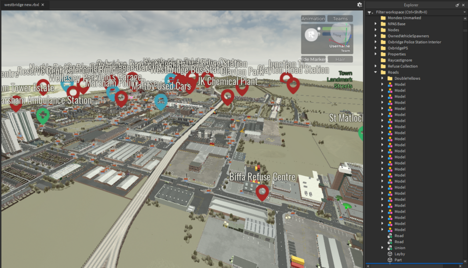The height and width of the screenshot is (268, 468).
Task: Expand the Union item arrow
Action: tap(382, 248)
